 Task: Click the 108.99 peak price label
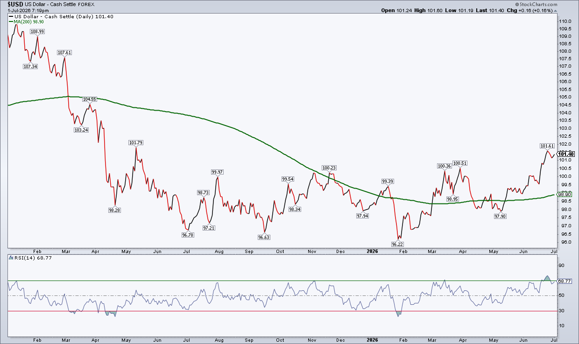37,31
